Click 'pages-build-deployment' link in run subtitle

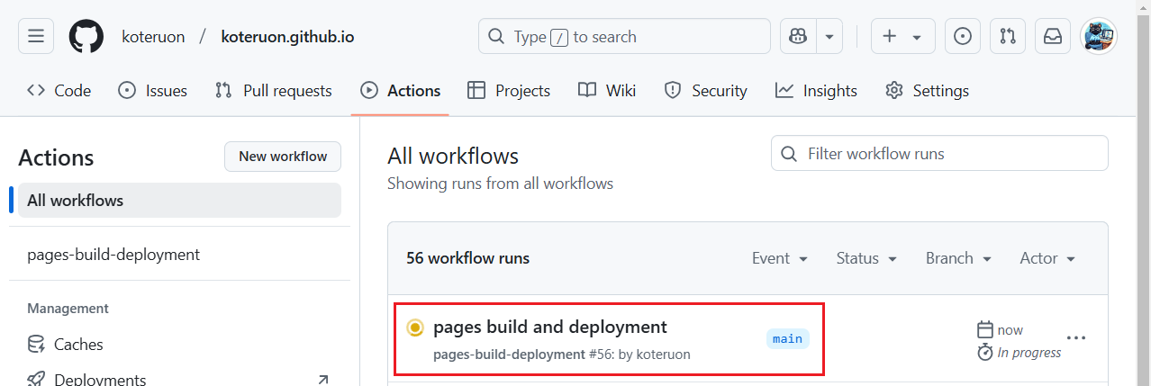tap(509, 355)
